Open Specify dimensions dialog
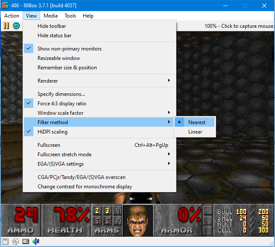 pos(99,94)
